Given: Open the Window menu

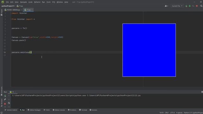Looking at the screenshot, I should 60,2.
